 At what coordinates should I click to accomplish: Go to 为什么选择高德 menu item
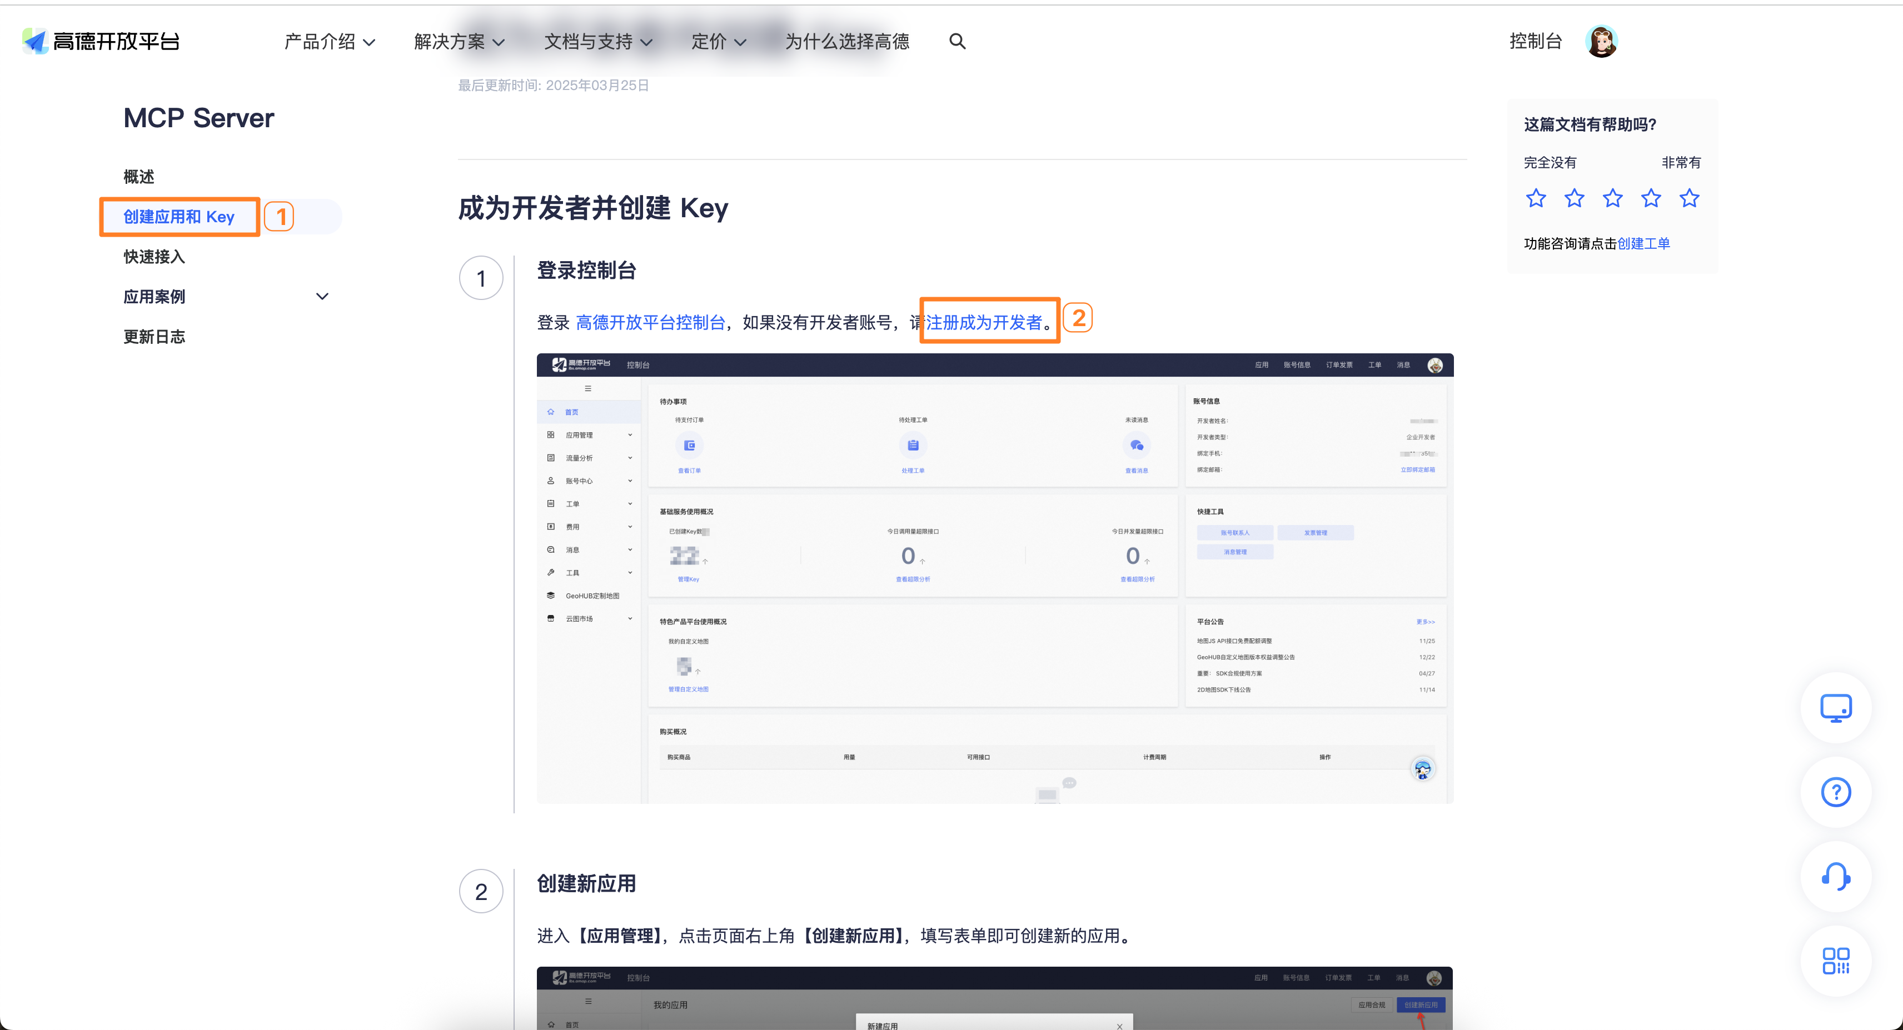846,41
